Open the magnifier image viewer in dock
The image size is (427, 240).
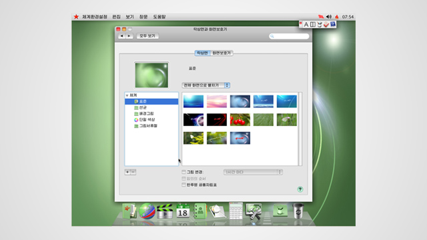tap(218, 211)
